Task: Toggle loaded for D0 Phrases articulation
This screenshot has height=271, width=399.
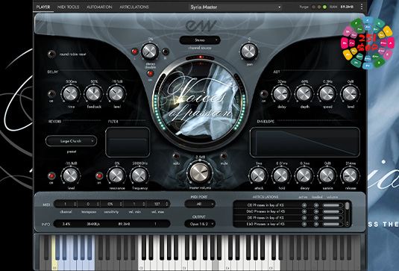Action: point(315,218)
